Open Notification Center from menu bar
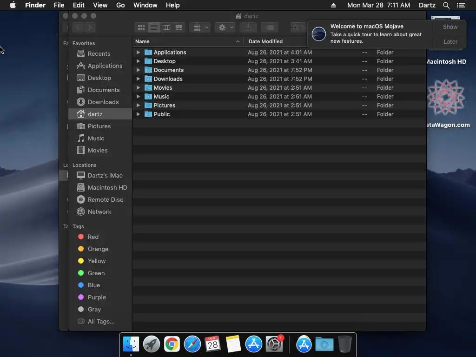 [x=461, y=5]
